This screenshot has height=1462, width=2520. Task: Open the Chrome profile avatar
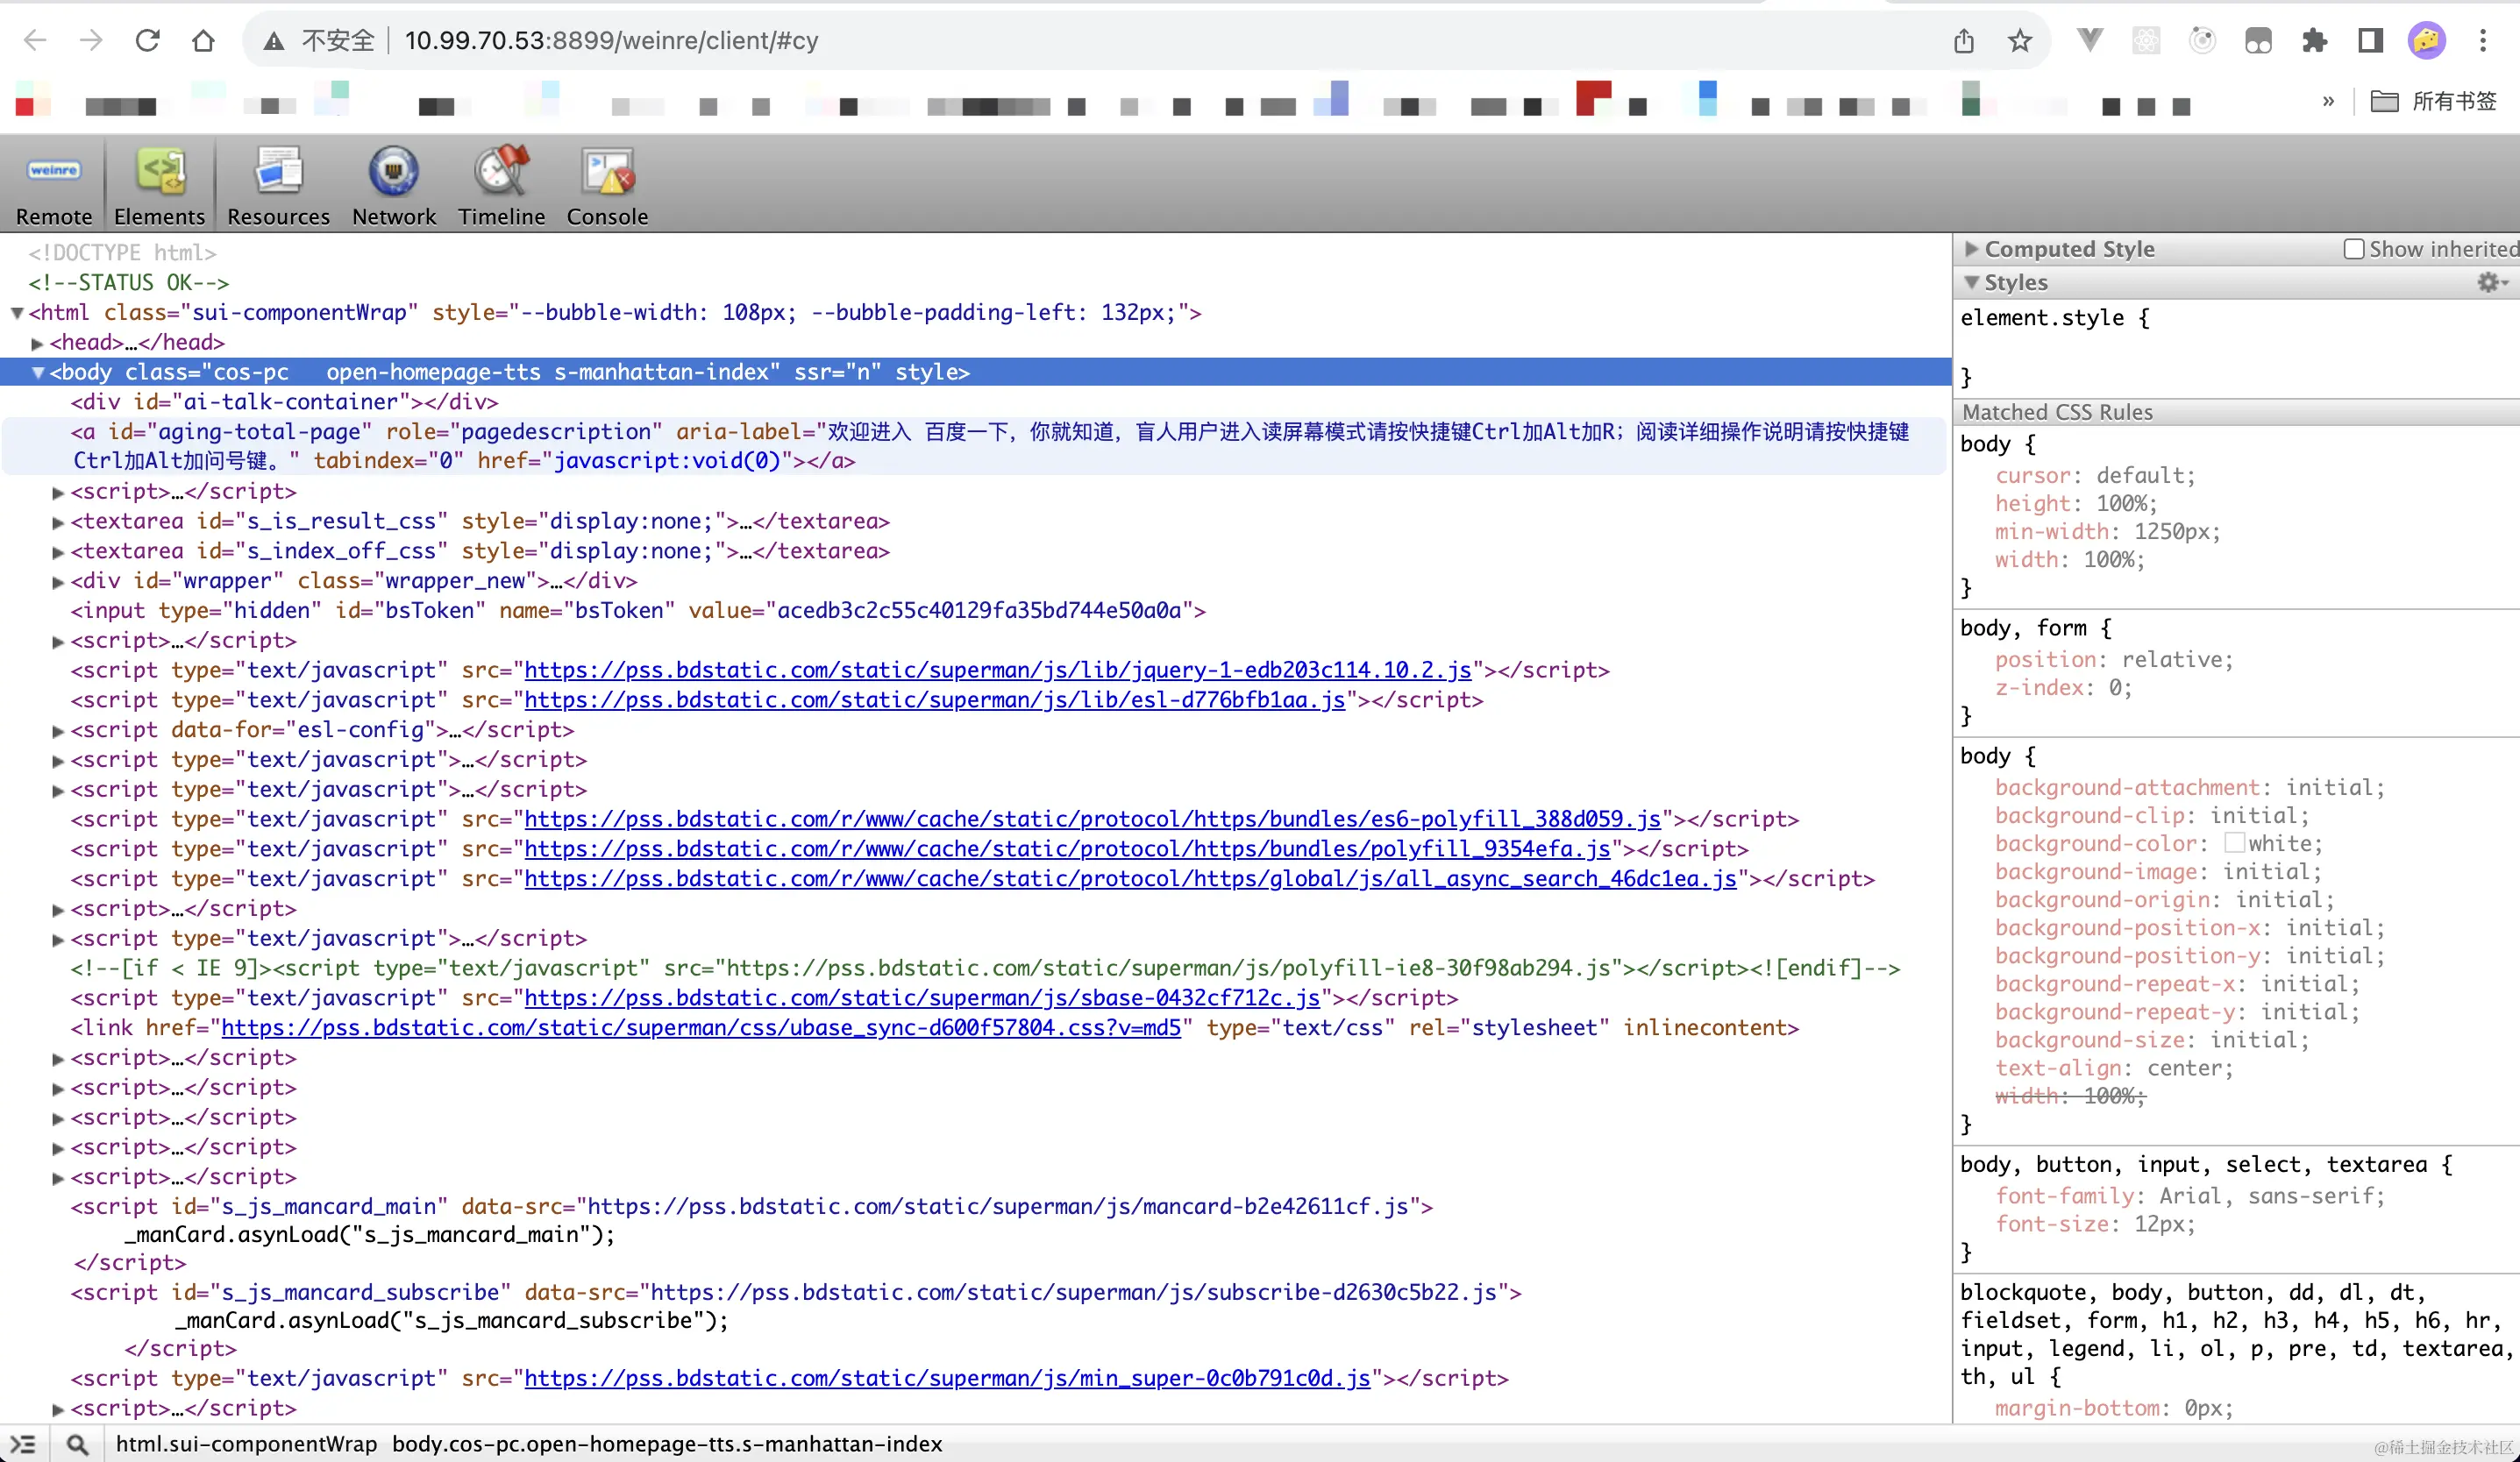pyautogui.click(x=2427, y=41)
